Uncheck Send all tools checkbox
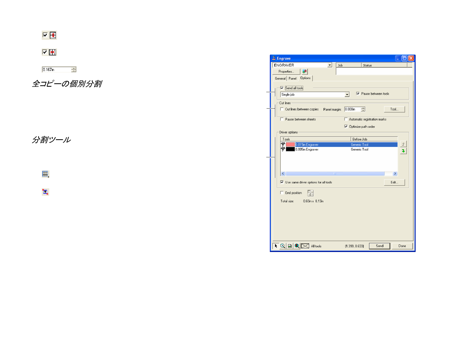The width and height of the screenshot is (459, 355). [x=282, y=88]
